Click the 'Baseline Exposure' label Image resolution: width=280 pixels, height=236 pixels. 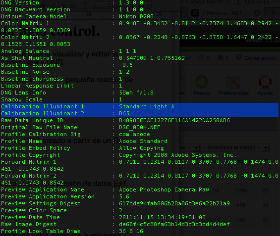point(30,65)
